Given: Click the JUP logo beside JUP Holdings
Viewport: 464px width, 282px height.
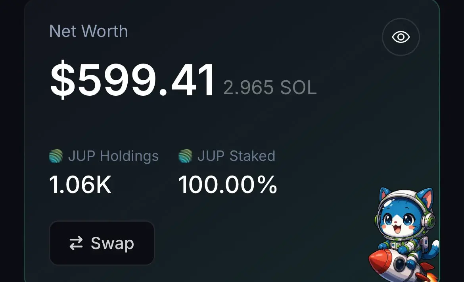Looking at the screenshot, I should coord(56,156).
